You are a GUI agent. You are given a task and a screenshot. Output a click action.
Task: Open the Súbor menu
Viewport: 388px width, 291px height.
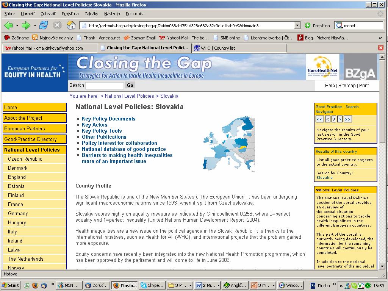tap(9, 14)
